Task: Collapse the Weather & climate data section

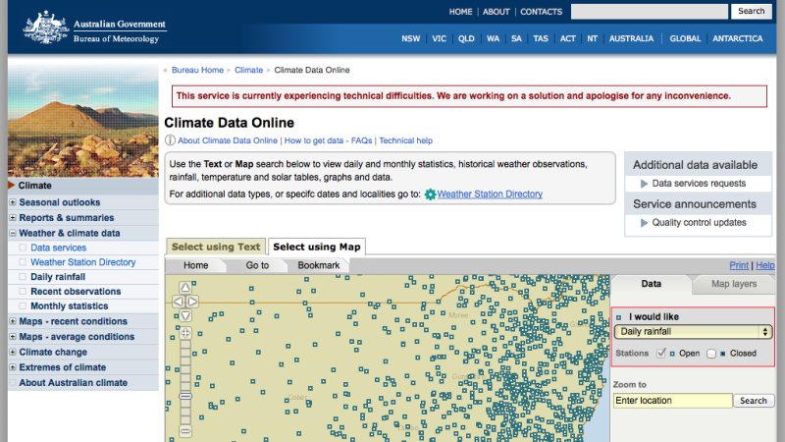Action: coord(13,233)
